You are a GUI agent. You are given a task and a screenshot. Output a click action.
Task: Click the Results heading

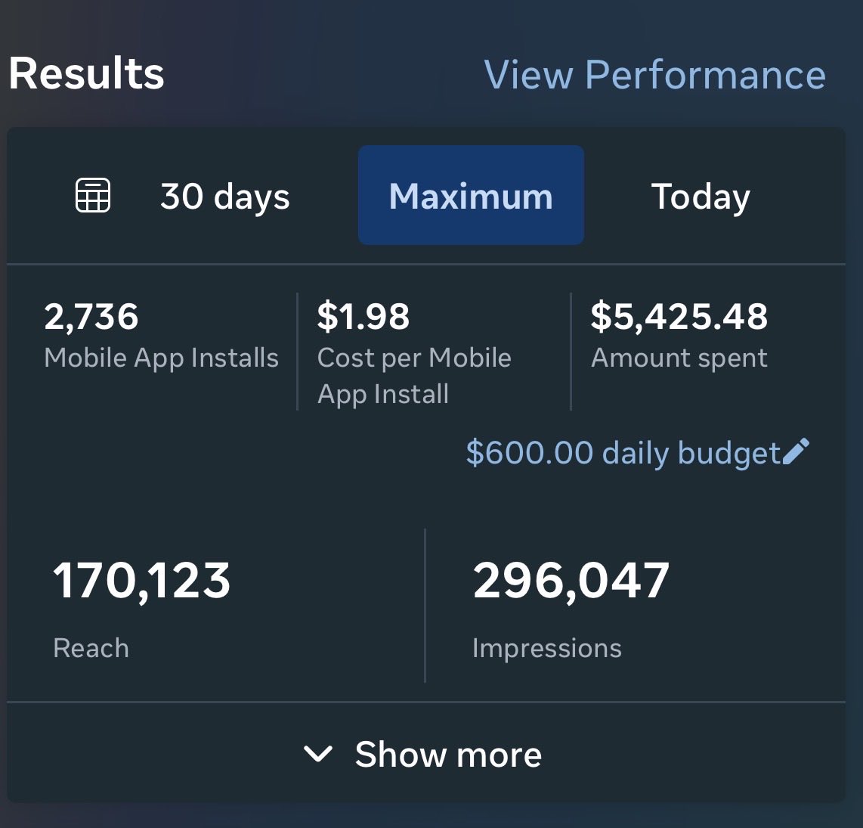pos(86,73)
